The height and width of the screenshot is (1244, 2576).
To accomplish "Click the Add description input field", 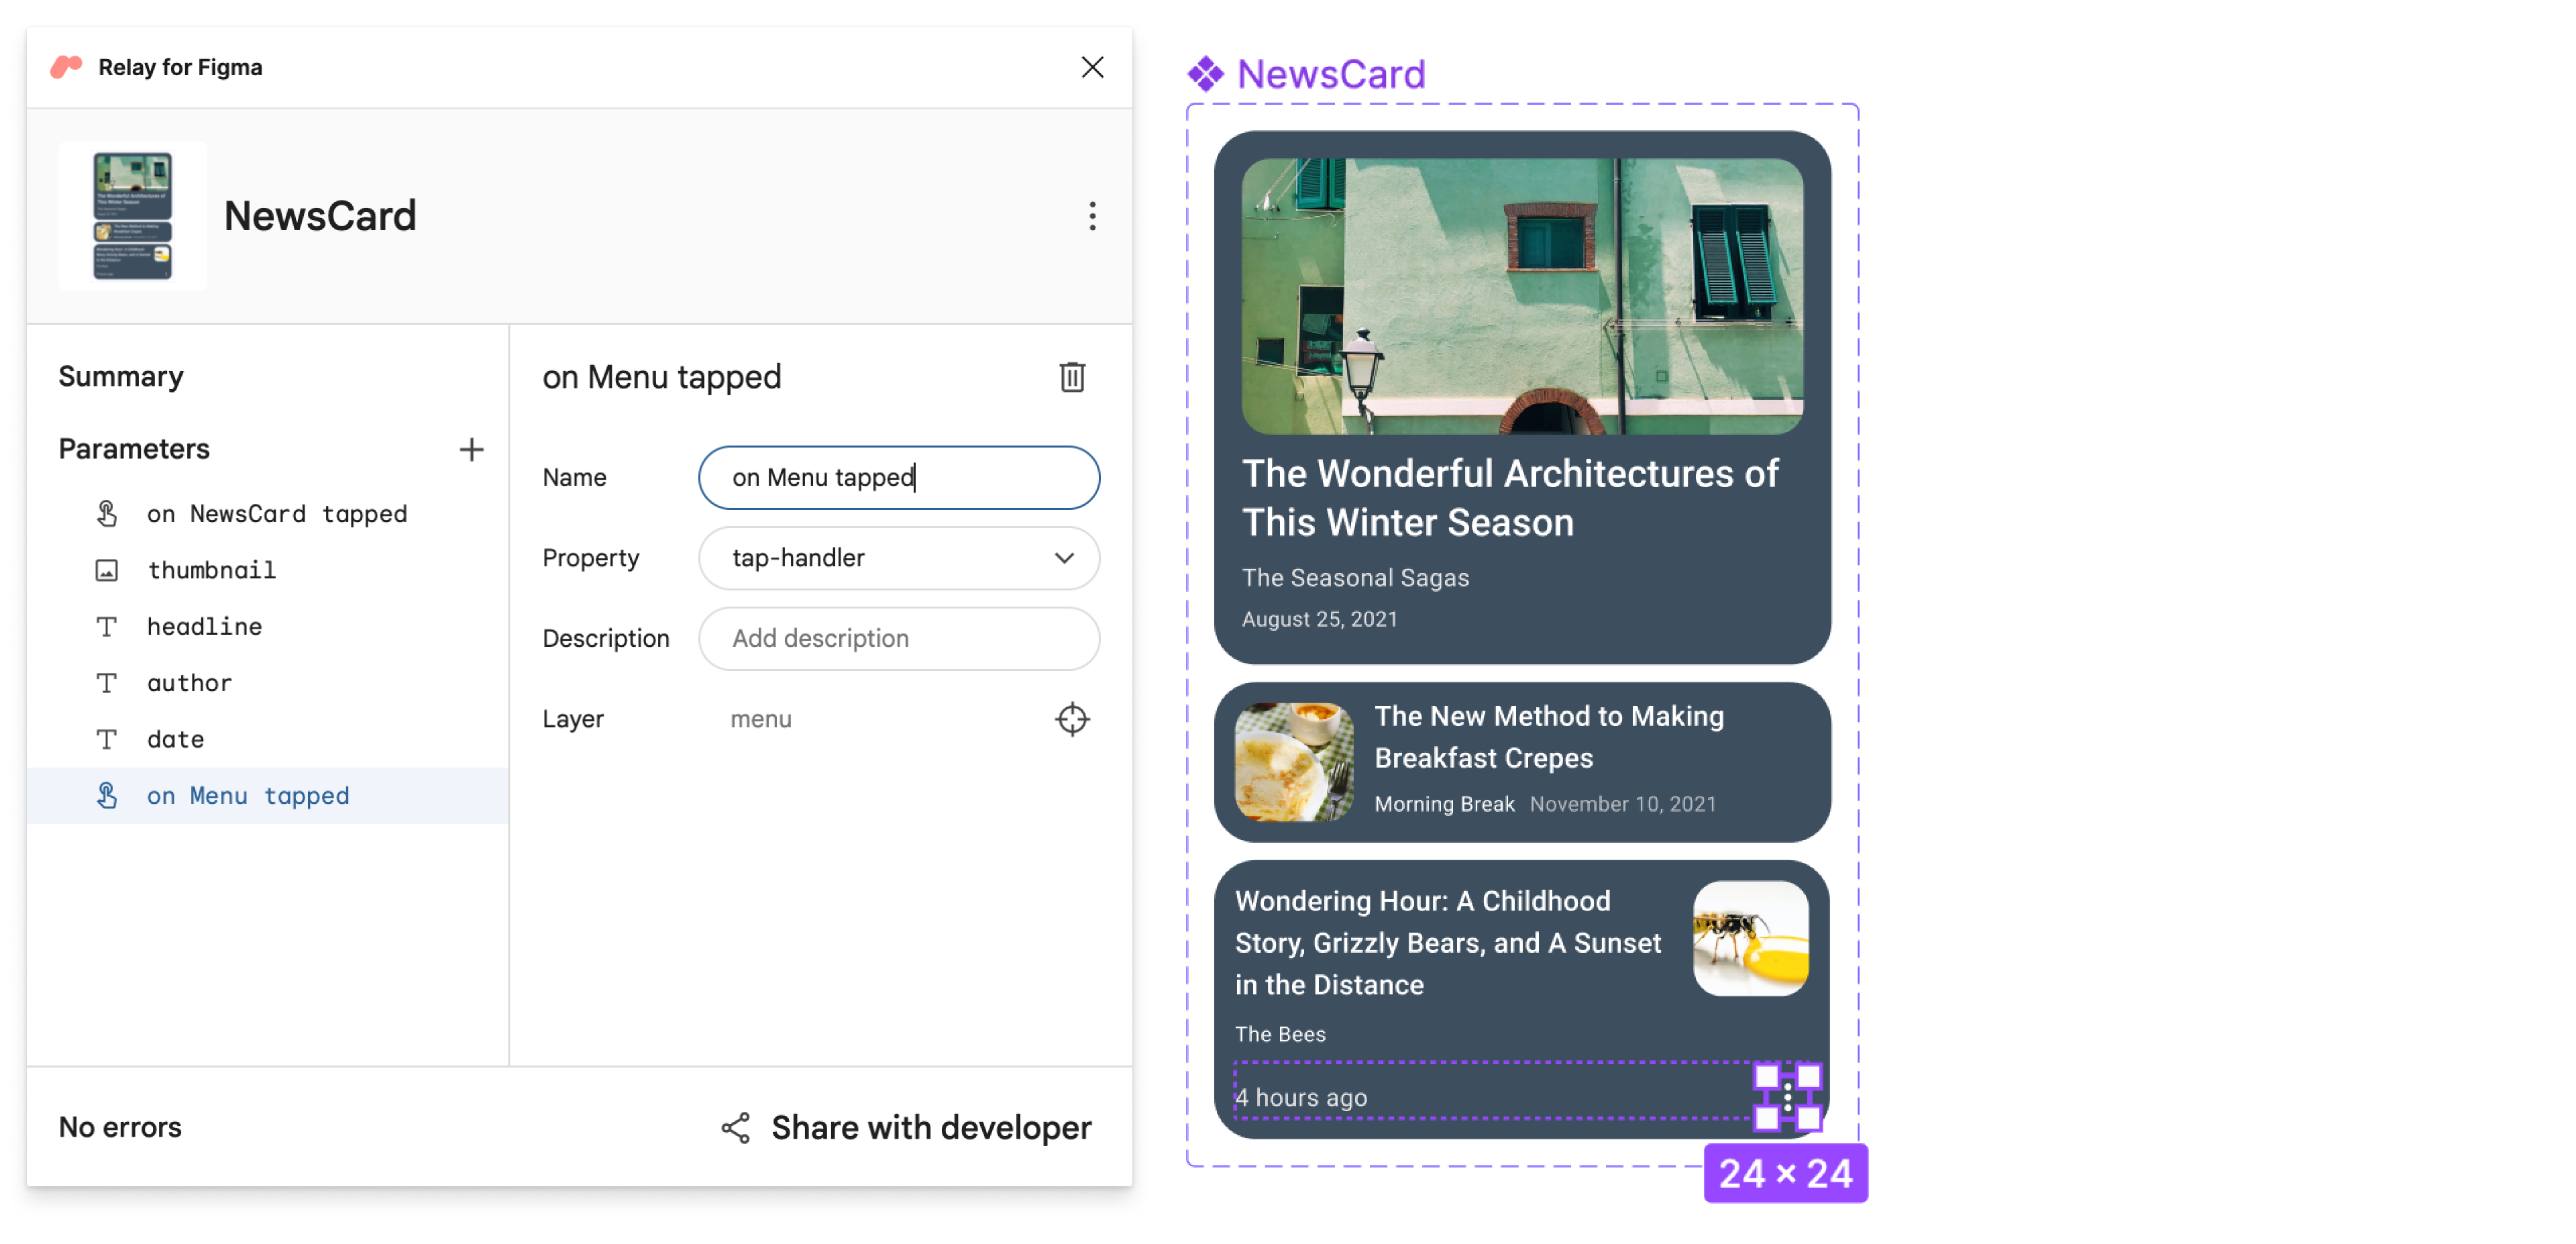I will (900, 637).
